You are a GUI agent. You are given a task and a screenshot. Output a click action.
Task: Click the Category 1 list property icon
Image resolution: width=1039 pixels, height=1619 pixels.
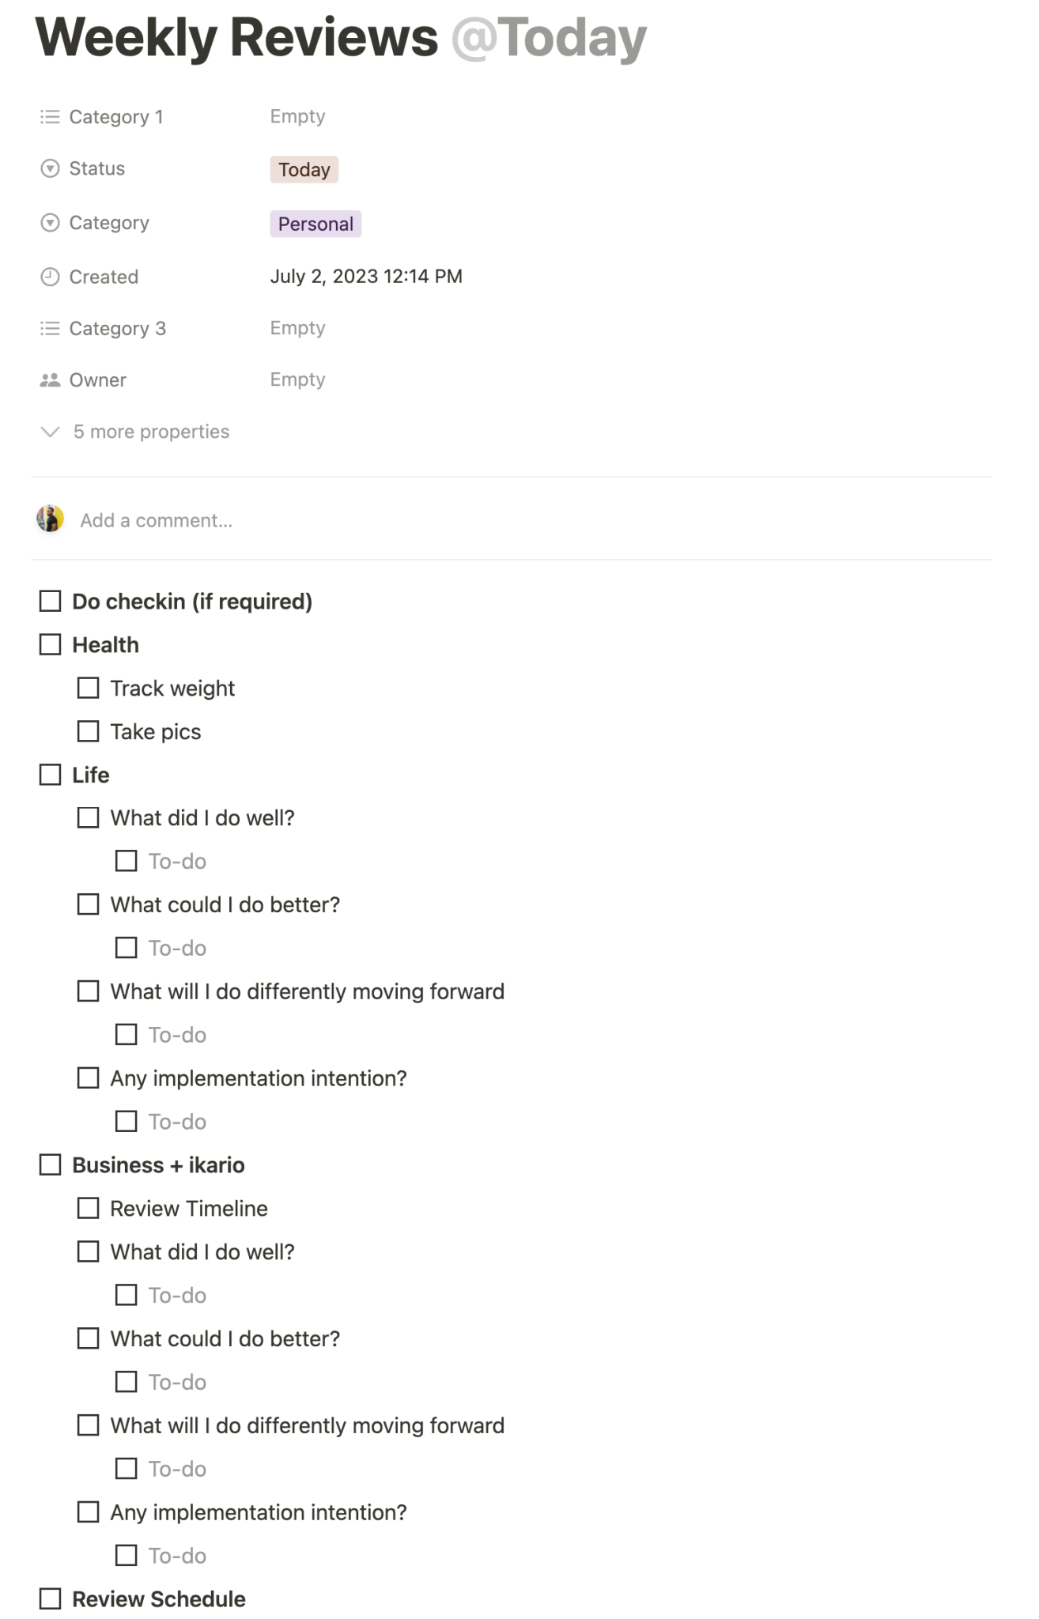click(50, 117)
